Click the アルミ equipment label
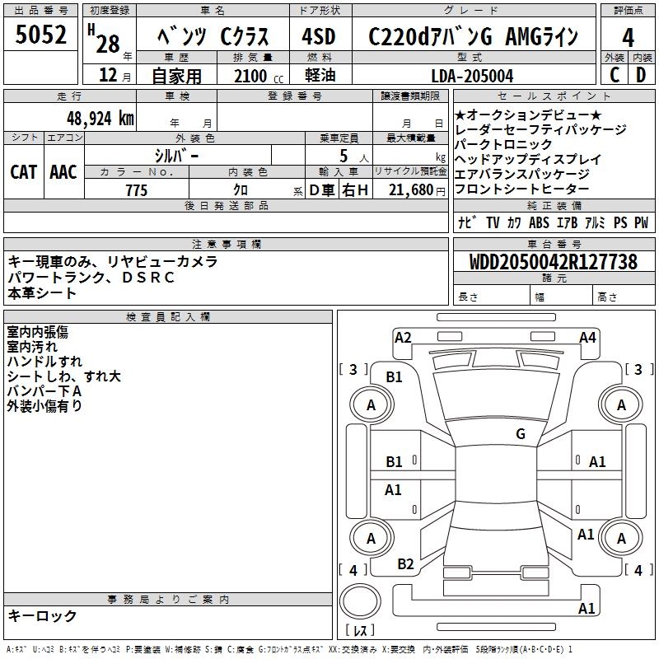 click(x=595, y=222)
